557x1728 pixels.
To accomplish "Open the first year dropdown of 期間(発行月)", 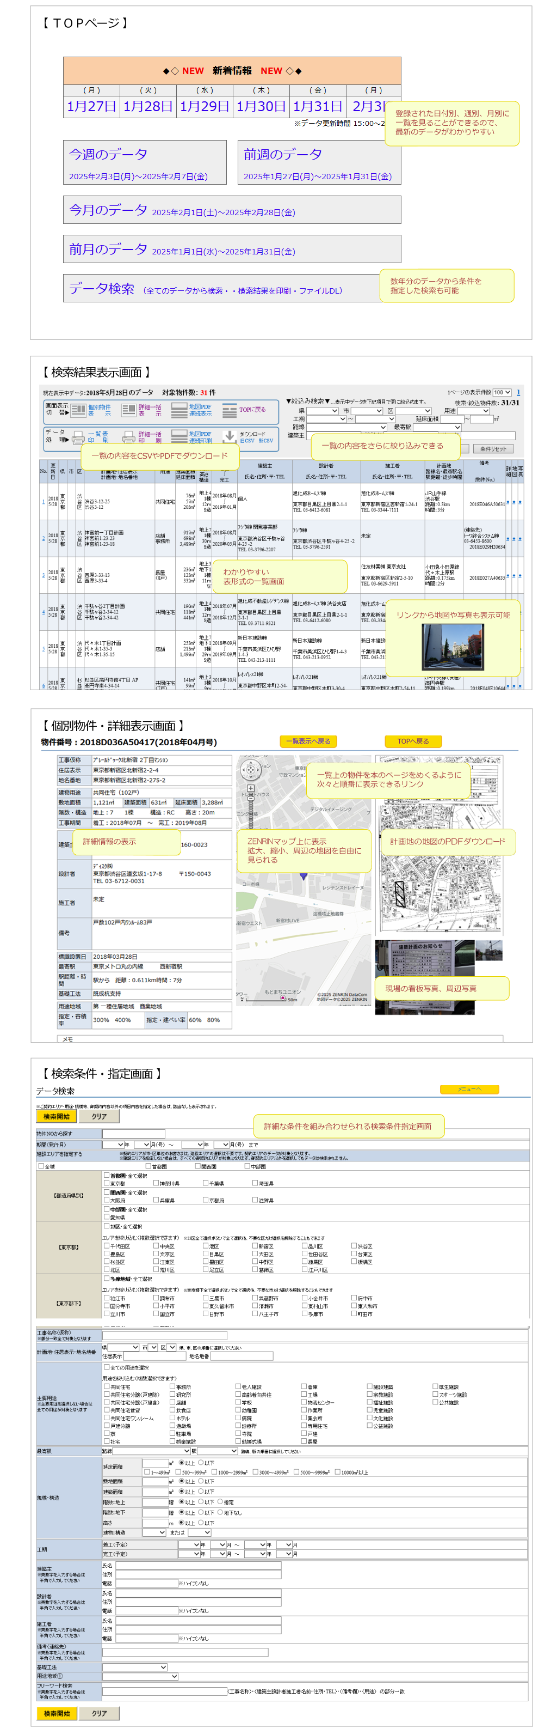I will tap(114, 1145).
